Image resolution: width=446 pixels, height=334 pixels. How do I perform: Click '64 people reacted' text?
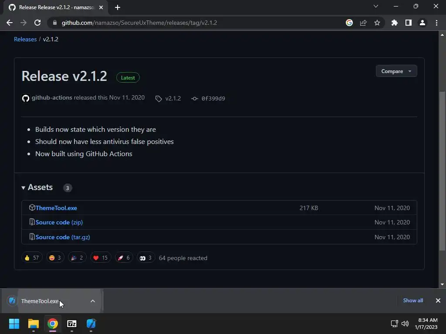[x=183, y=258]
